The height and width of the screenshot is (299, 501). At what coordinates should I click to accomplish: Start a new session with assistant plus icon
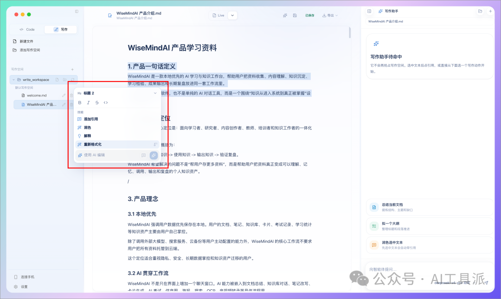click(x=490, y=11)
